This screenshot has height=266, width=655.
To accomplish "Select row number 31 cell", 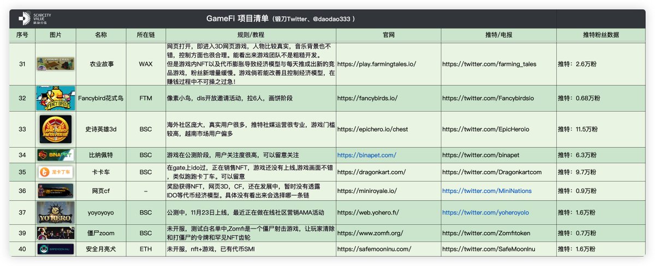I will point(22,64).
